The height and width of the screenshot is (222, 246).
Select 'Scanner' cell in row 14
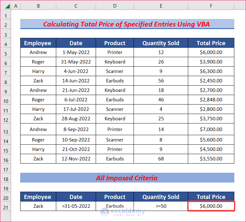pyautogui.click(x=115, y=140)
